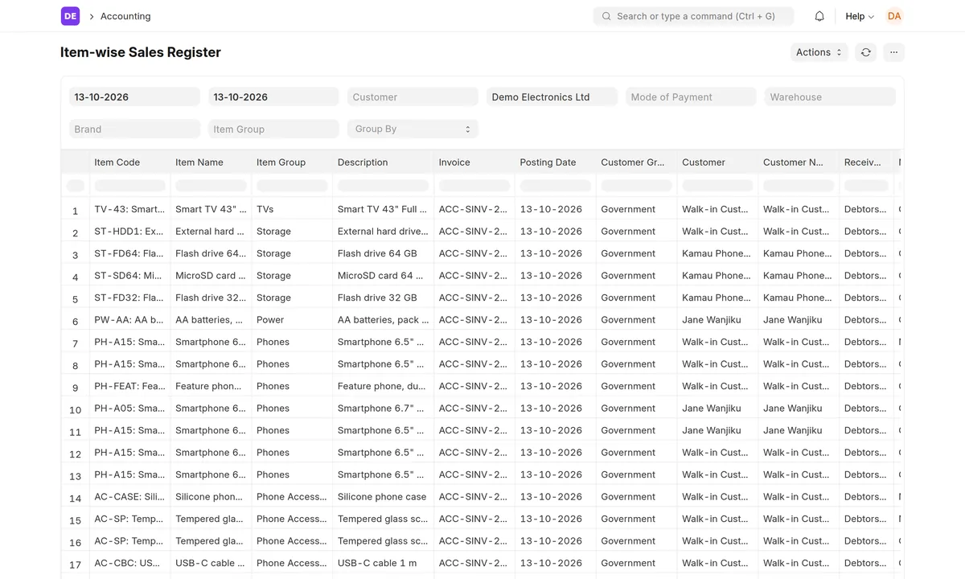Open the three-dots more menu

(894, 52)
